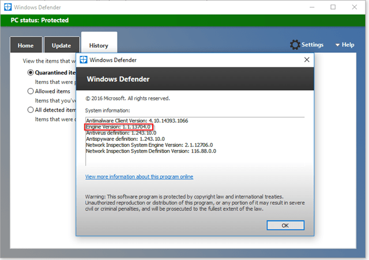Image resolution: width=369 pixels, height=260 pixels.
Task: Switch to the Home tab
Action: [x=25, y=45]
